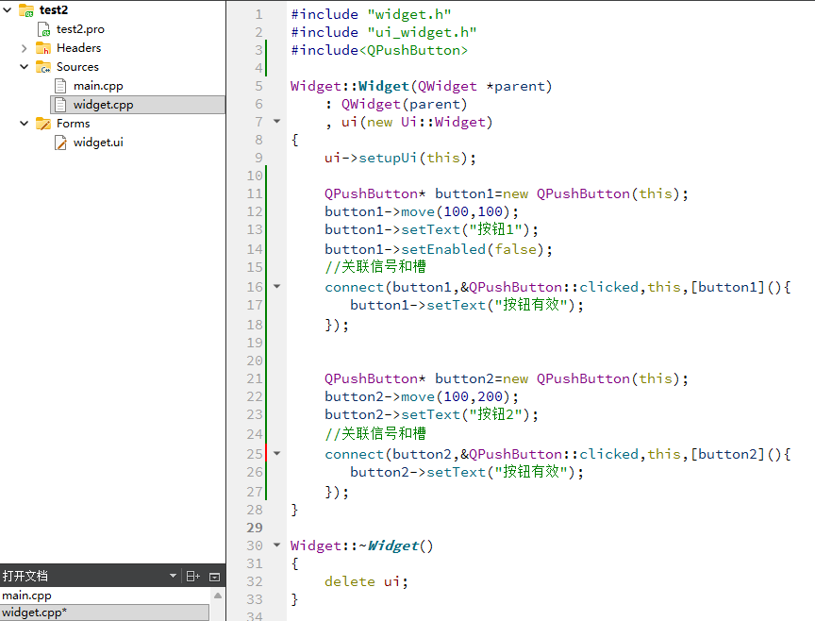This screenshot has width=815, height=621.
Task: Click the Sources folder icon
Action: point(43,67)
